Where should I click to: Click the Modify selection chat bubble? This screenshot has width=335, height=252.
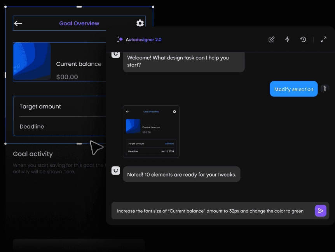tap(293, 89)
